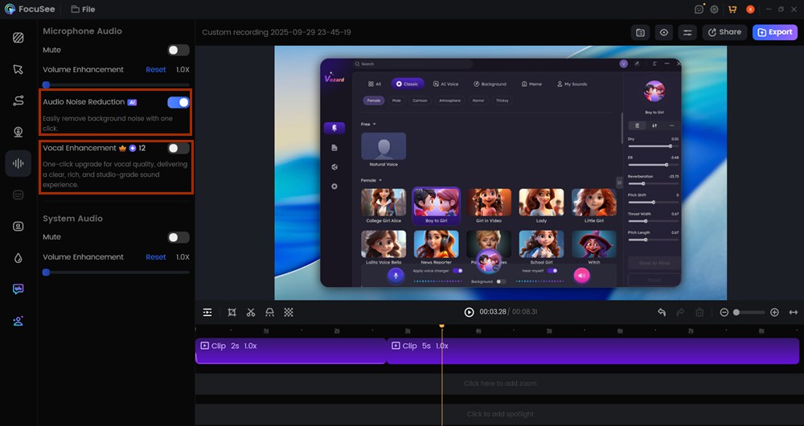
Task: Click the Share button
Action: tap(724, 32)
